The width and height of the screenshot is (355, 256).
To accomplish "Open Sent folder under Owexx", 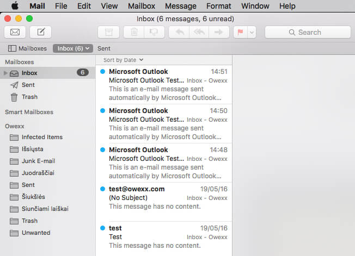I will [47, 185].
